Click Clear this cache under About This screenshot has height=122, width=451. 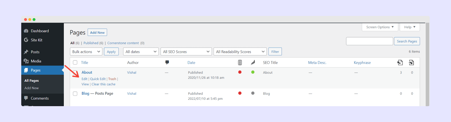(x=103, y=84)
